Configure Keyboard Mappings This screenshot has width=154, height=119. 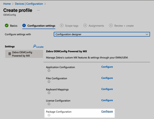(107, 89)
